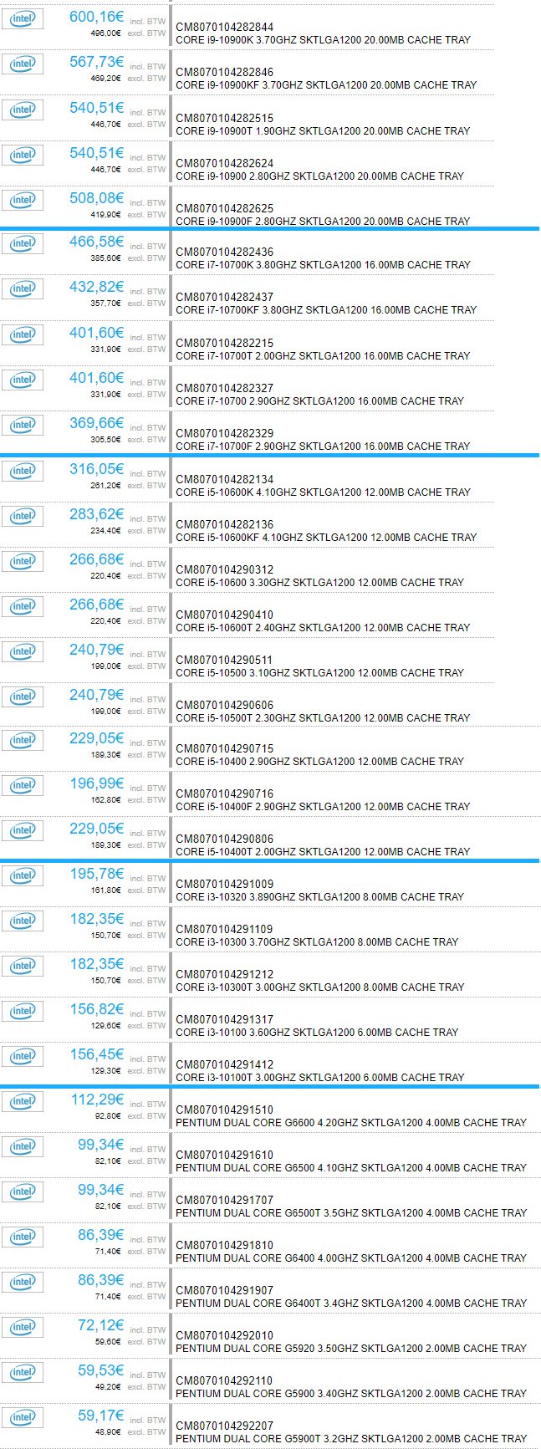The width and height of the screenshot is (541, 1449).
Task: Click the 567,73€ price
Action: point(96,63)
